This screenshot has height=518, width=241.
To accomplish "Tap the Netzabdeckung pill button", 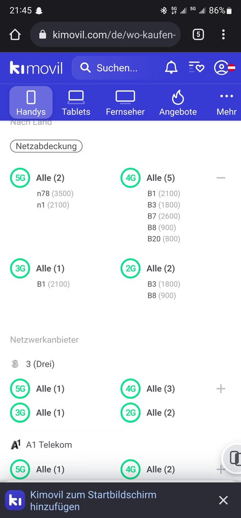I will 46,146.
